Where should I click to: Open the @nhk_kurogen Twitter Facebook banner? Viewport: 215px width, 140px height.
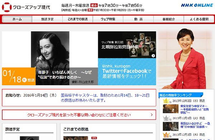127,72
